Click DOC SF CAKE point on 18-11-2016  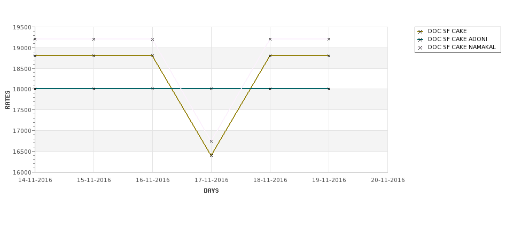[x=270, y=56]
